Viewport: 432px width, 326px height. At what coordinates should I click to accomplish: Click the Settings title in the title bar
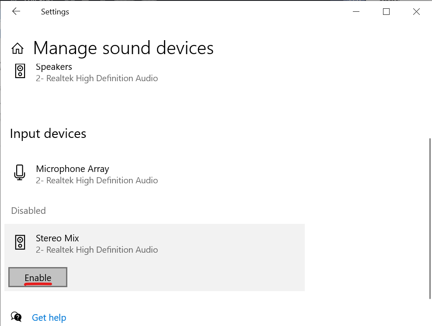pos(55,12)
